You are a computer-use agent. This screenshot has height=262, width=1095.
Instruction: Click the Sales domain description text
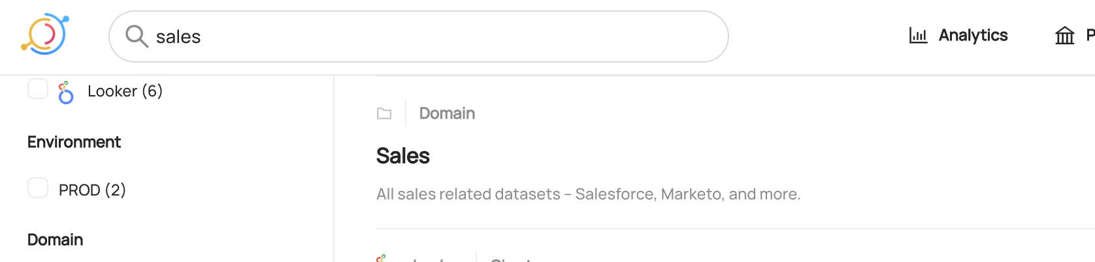[x=588, y=194]
